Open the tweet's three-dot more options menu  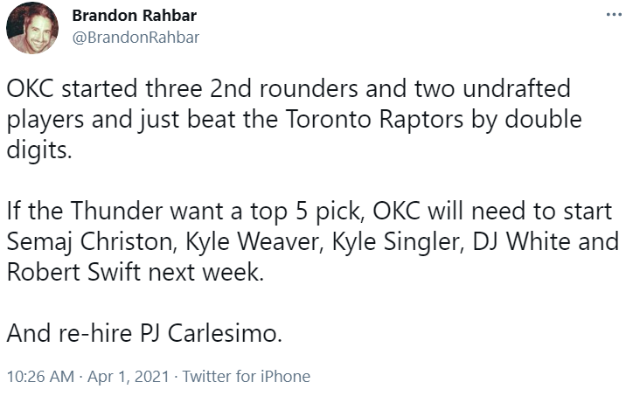point(614,15)
